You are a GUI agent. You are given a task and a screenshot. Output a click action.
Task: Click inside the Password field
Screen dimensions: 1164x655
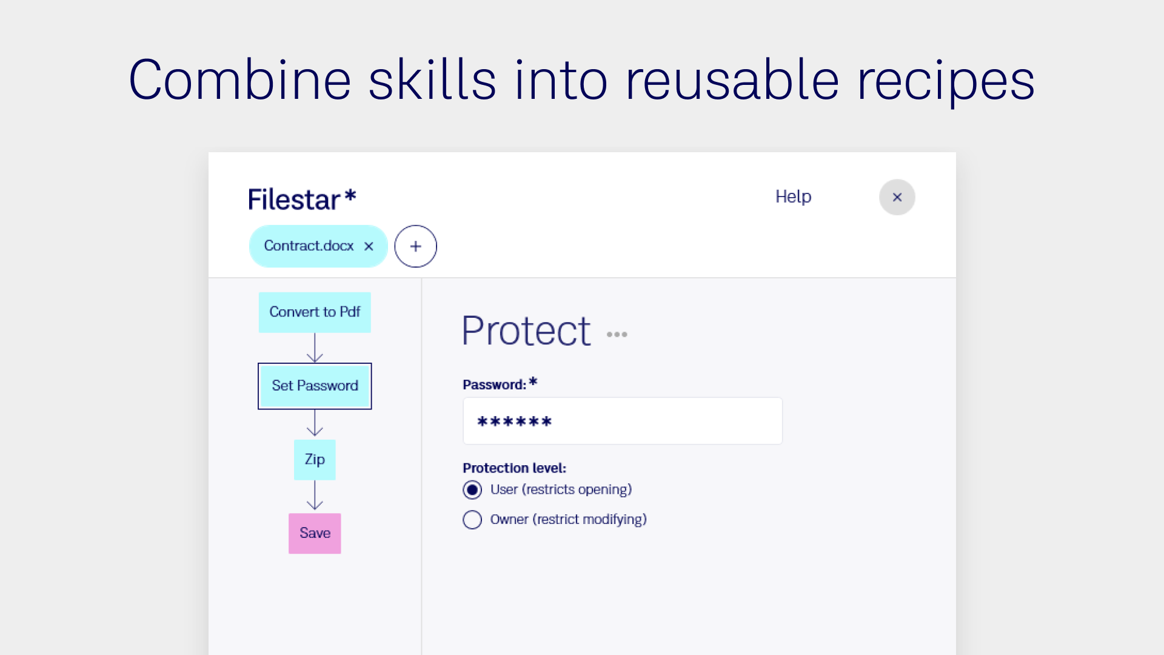(x=623, y=421)
